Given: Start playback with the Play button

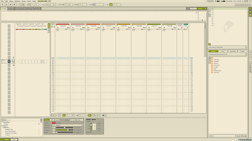Looking at the screenshot, I should point(3,5).
